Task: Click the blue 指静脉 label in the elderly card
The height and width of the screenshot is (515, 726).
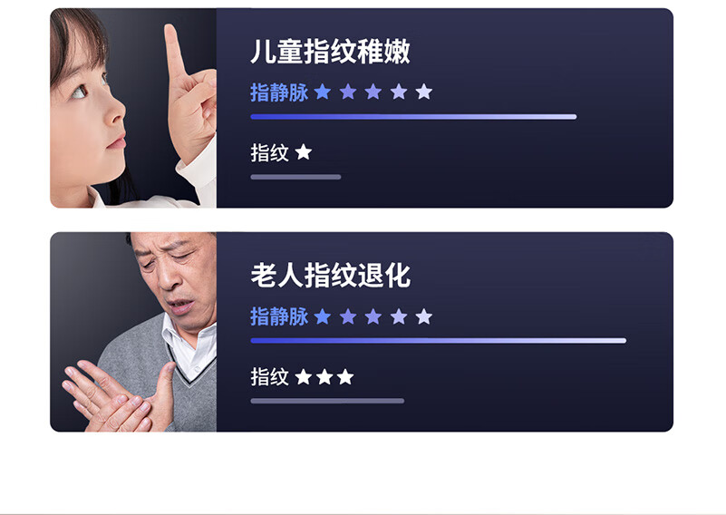Action: click(x=279, y=316)
